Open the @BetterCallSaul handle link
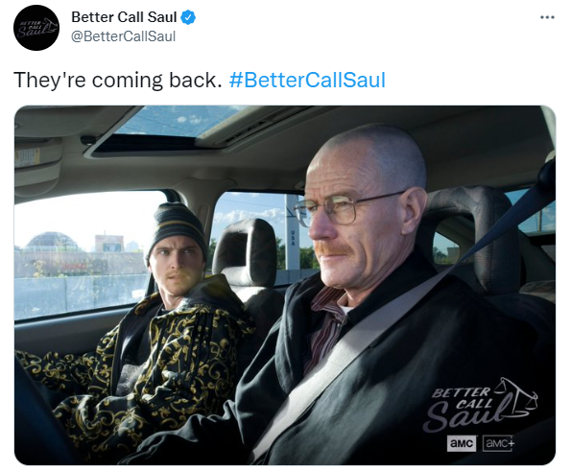The image size is (570, 471). pyautogui.click(x=123, y=36)
